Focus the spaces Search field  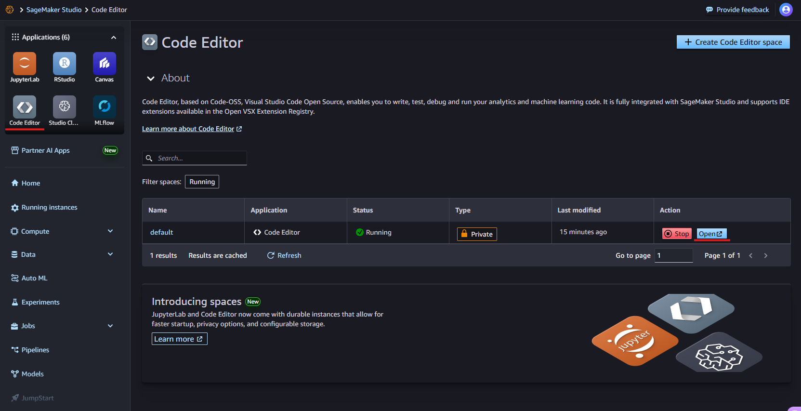195,158
